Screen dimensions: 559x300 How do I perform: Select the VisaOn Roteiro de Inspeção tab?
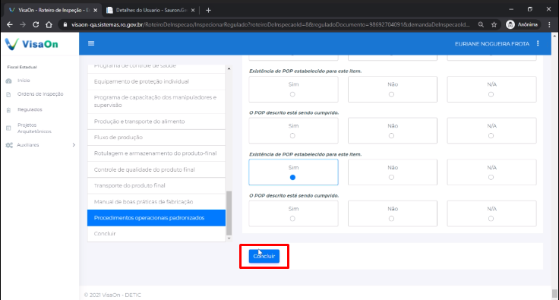53,11
